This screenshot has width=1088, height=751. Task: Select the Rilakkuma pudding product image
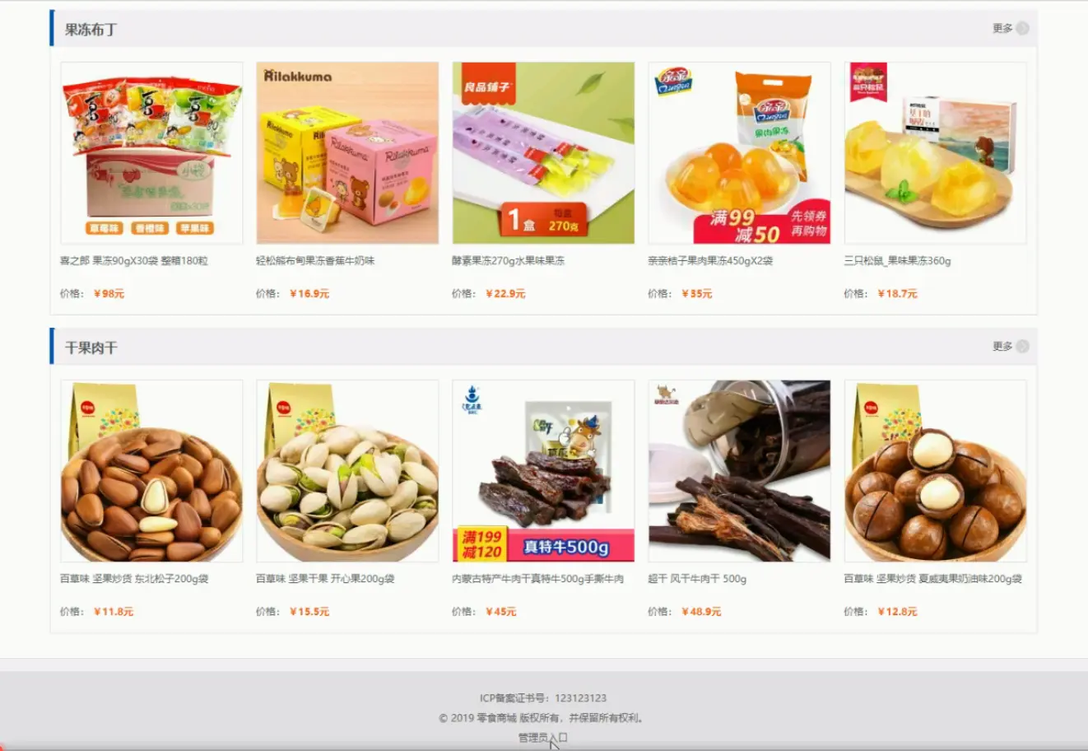pyautogui.click(x=347, y=153)
